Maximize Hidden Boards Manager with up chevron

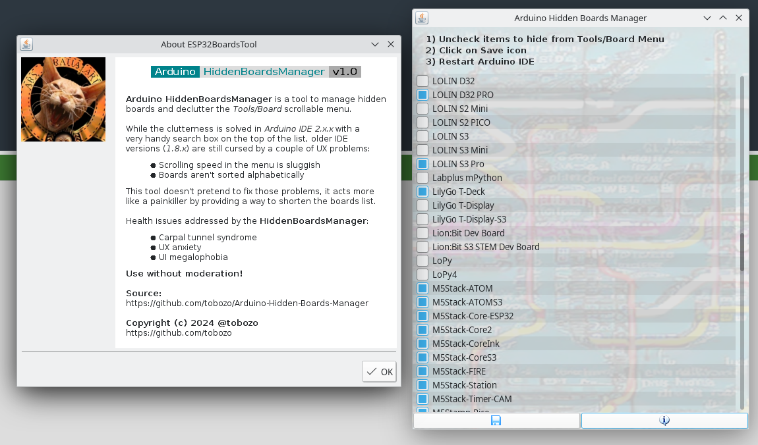(722, 18)
